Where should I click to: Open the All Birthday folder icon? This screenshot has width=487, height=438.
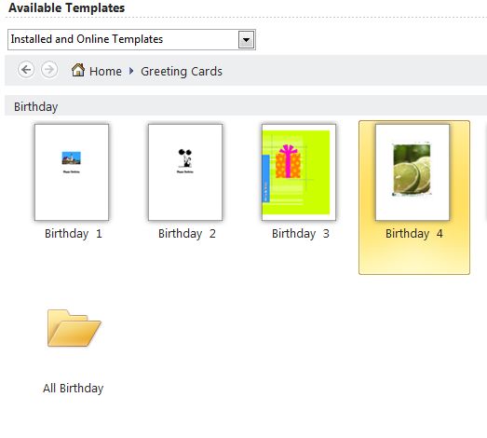74,328
